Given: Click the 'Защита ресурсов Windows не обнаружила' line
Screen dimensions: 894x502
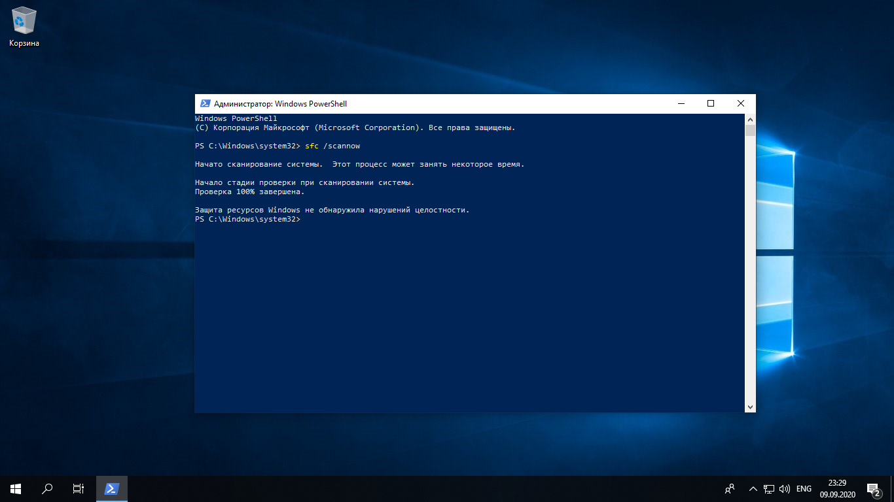Looking at the screenshot, I should 332,210.
